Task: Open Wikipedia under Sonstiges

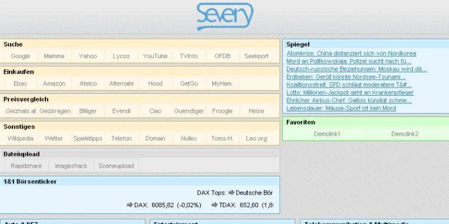Action: point(21,138)
